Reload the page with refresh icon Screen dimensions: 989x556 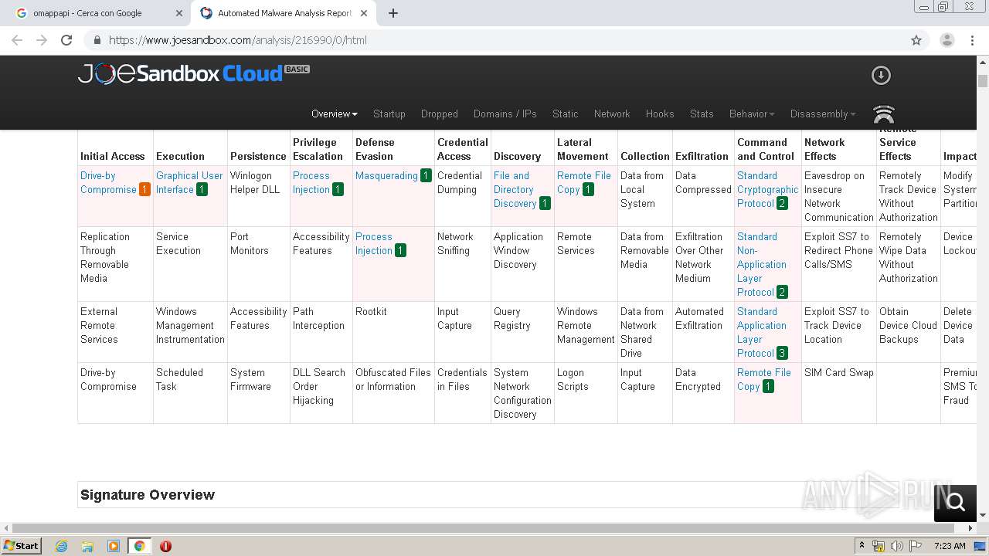point(66,40)
